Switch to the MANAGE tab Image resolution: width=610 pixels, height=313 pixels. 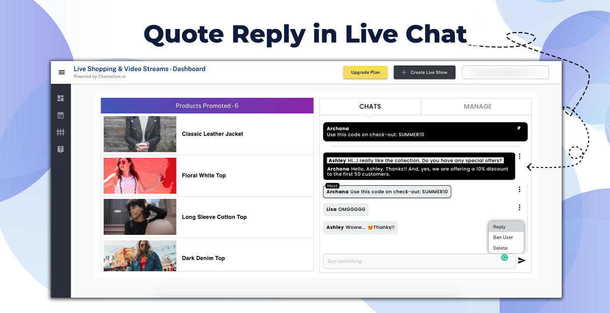(477, 106)
